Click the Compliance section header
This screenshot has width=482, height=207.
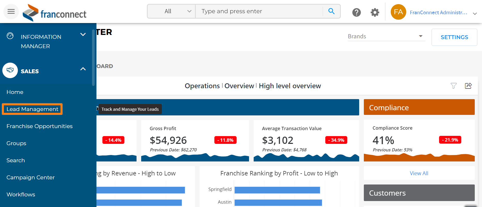click(419, 107)
